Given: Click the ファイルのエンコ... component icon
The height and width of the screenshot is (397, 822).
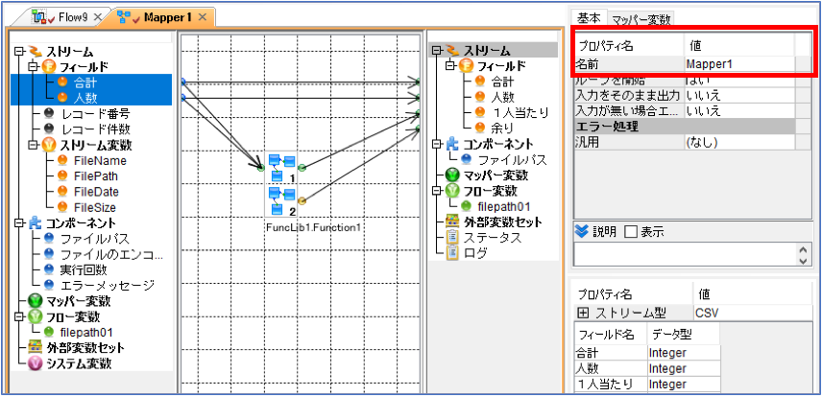Looking at the screenshot, I should pyautogui.click(x=50, y=254).
